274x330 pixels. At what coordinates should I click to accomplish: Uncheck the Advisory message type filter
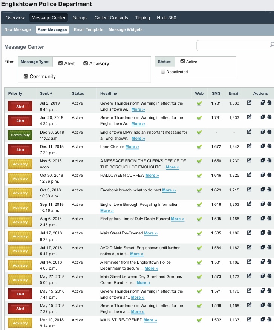tap(86, 63)
